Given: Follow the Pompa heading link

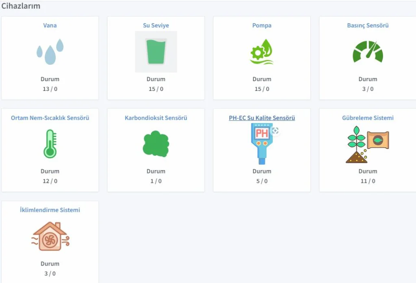Looking at the screenshot, I should point(262,26).
